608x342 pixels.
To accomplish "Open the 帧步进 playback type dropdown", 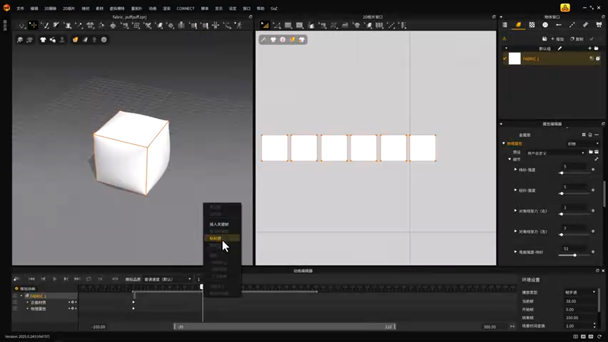I will (x=580, y=292).
